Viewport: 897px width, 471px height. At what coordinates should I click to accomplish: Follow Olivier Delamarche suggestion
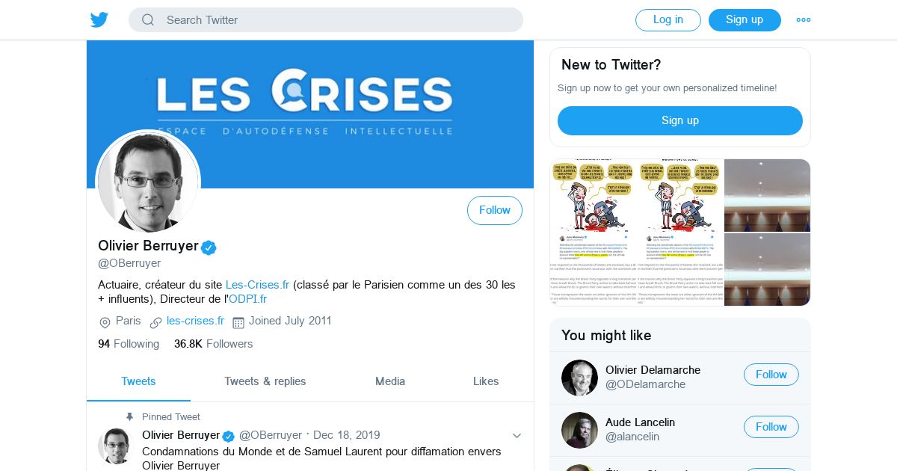(x=771, y=375)
